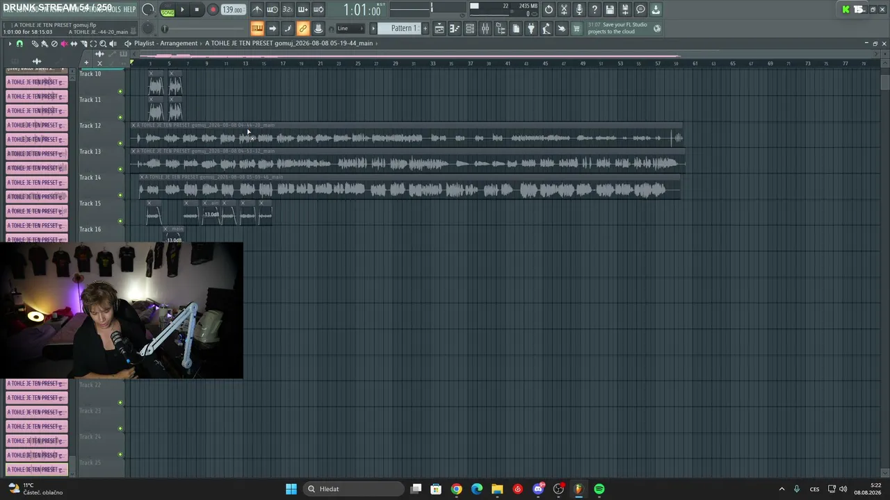Screen dimensions: 890x500
Task: Select the Zoom magnifier tool
Action: (103, 44)
